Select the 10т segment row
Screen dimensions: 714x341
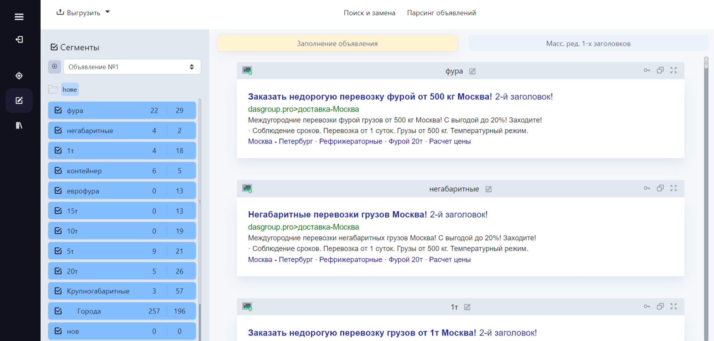(x=122, y=231)
